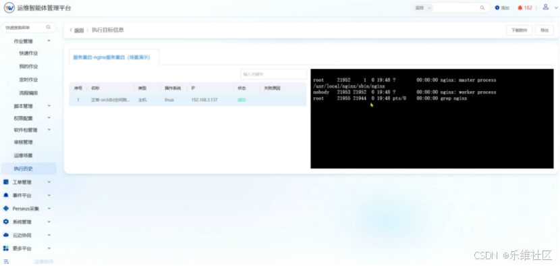Collapse the 作业管理 menu chevron
560x266 pixels.
(x=49, y=41)
